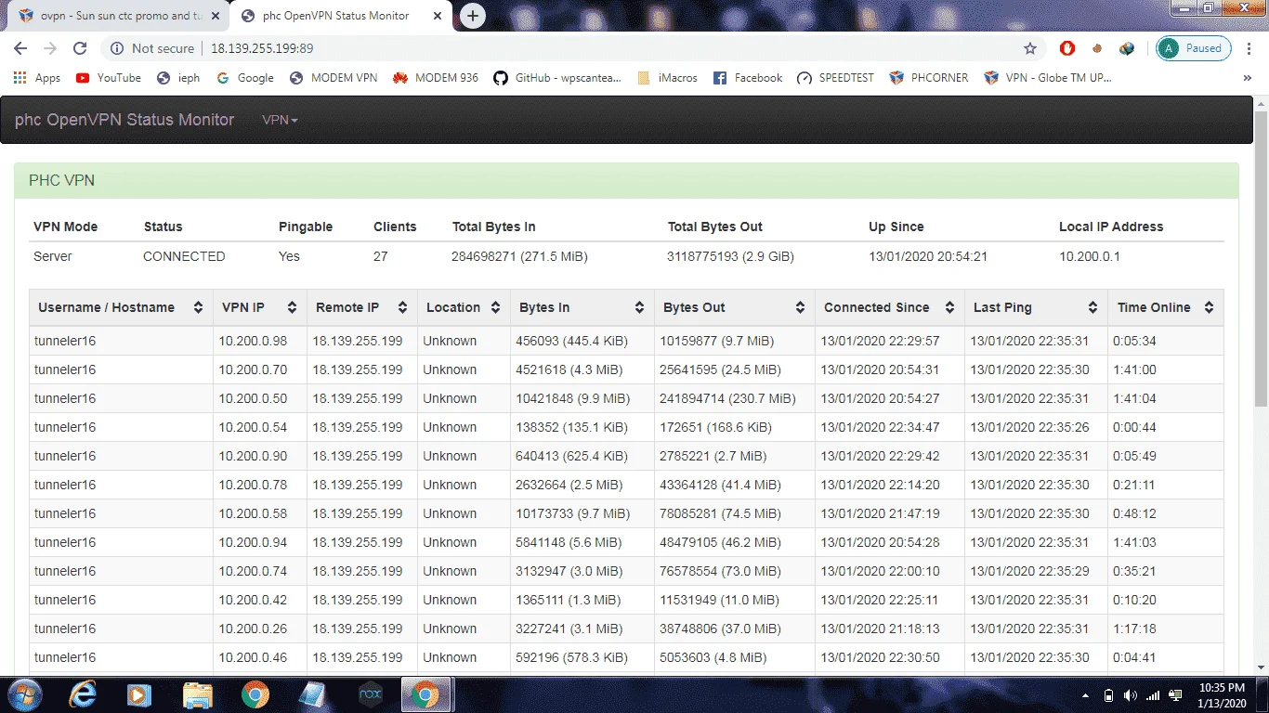Select Total Bytes Out 3118775193 (2.9 GiB)
The image size is (1269, 713).
730,256
